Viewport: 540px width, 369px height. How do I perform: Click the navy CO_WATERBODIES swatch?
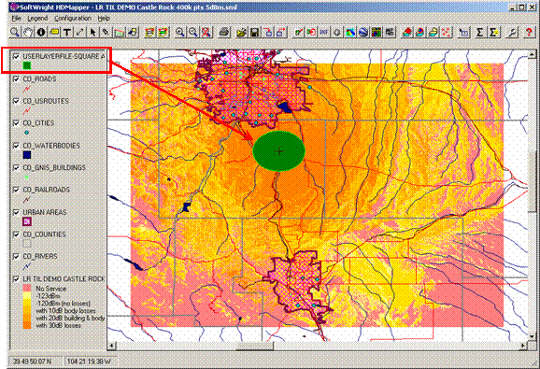pyautogui.click(x=27, y=155)
